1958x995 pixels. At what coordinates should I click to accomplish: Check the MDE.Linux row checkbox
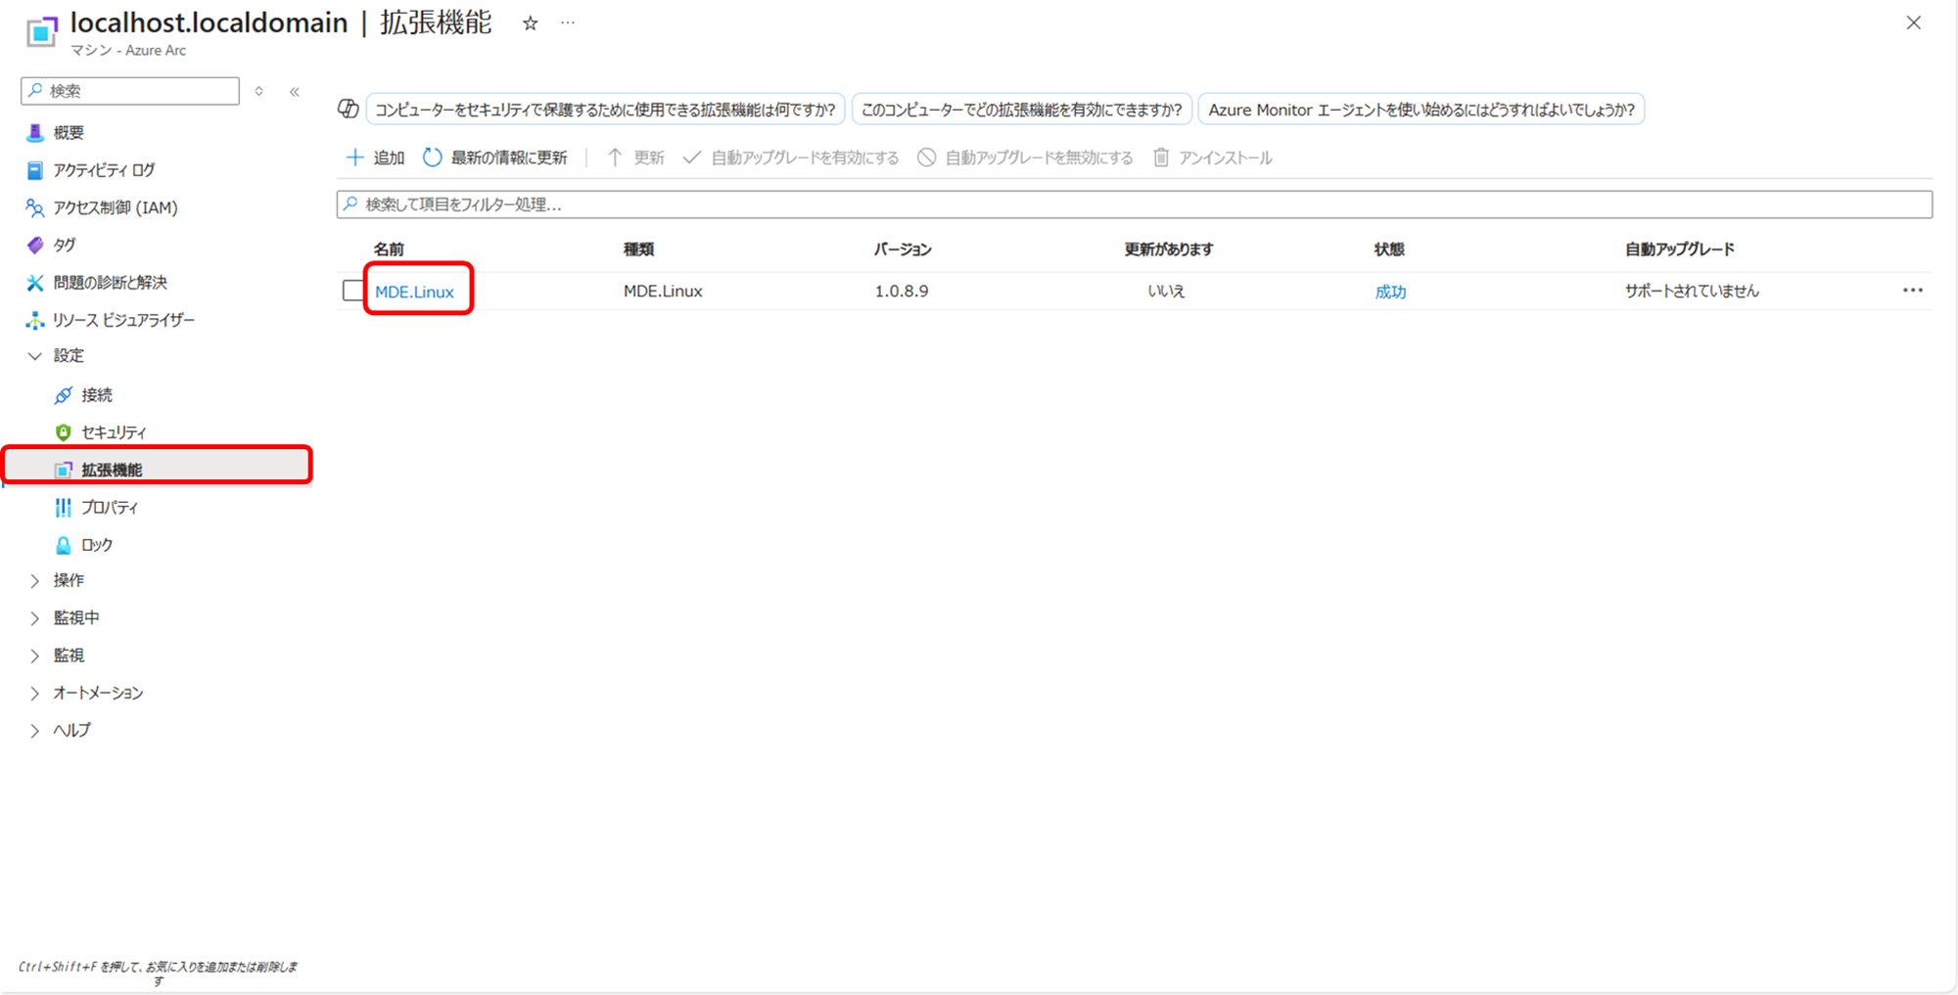point(352,291)
